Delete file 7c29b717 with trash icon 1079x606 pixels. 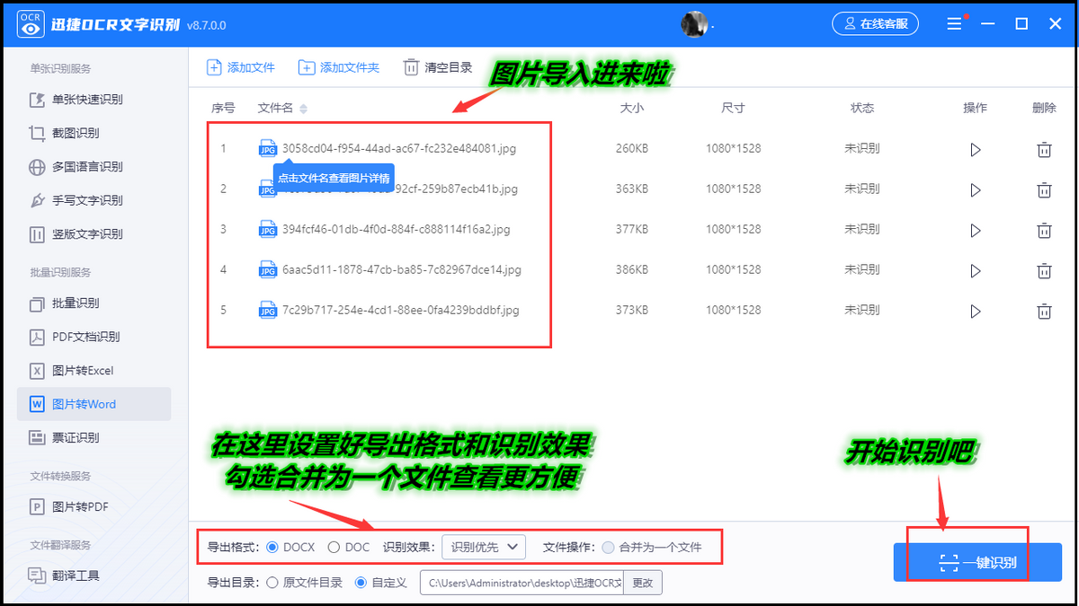tap(1044, 311)
